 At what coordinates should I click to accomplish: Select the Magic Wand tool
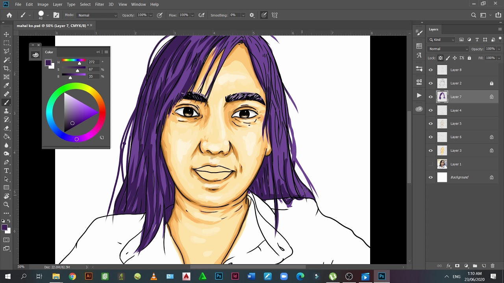(6, 60)
